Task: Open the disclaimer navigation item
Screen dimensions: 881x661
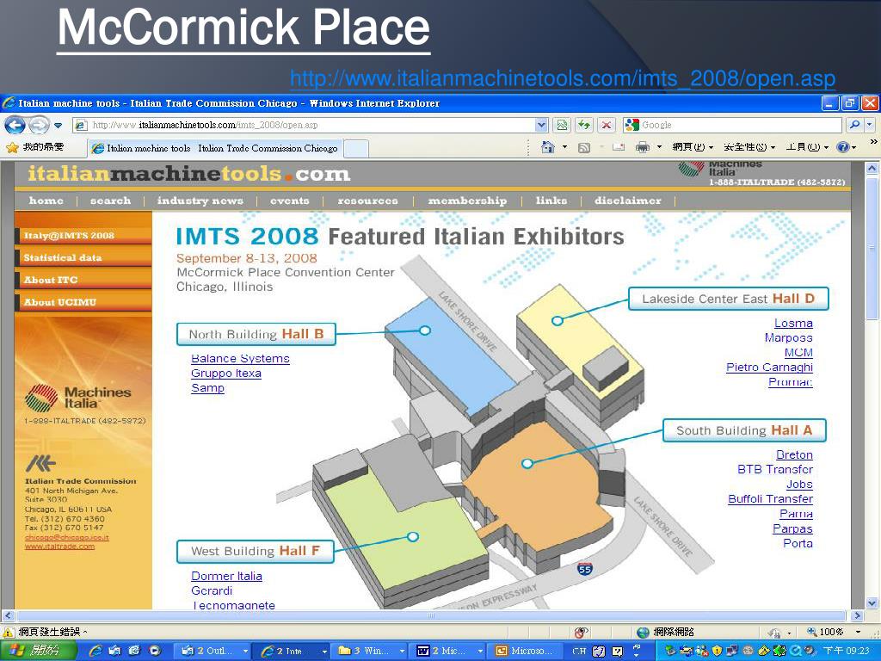Action: (627, 201)
